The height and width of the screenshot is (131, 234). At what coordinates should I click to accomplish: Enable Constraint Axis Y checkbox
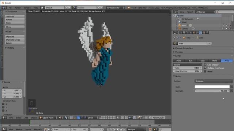(x=3, y=107)
